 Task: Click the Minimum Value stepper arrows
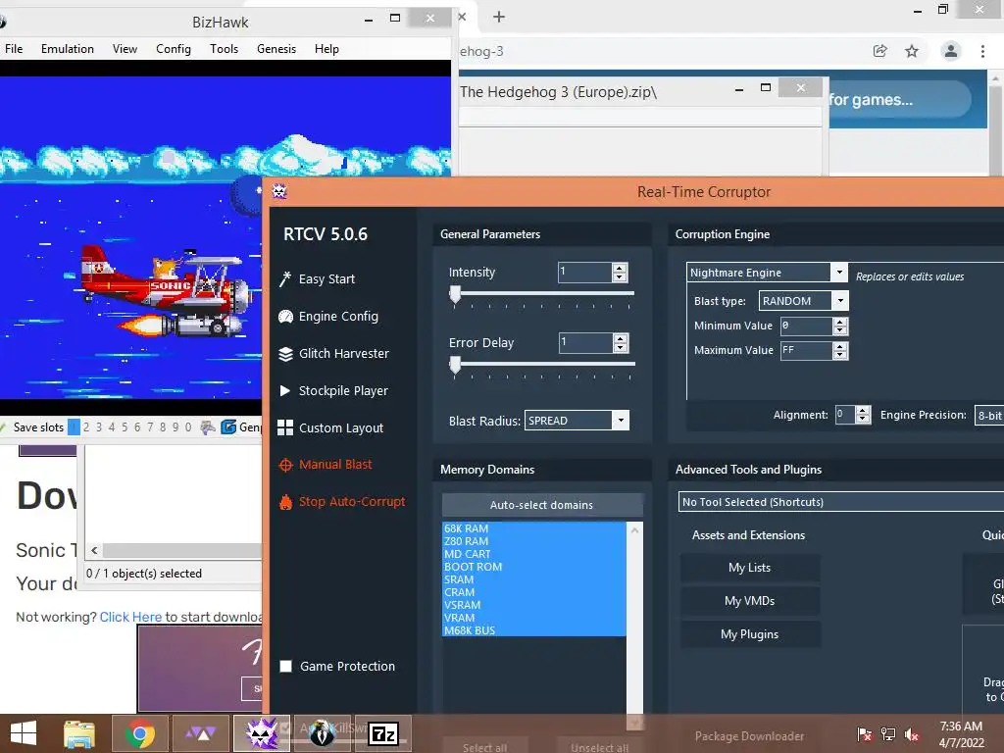coord(840,326)
